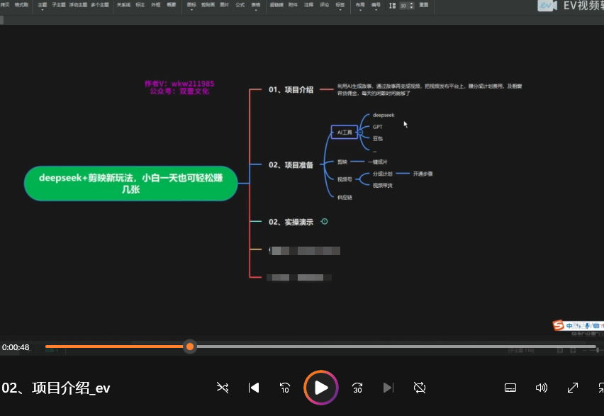Viewport: 604px width, 416px height.
Task: Click the video title 02、项目介绍_ev
Action: pyautogui.click(x=56, y=388)
